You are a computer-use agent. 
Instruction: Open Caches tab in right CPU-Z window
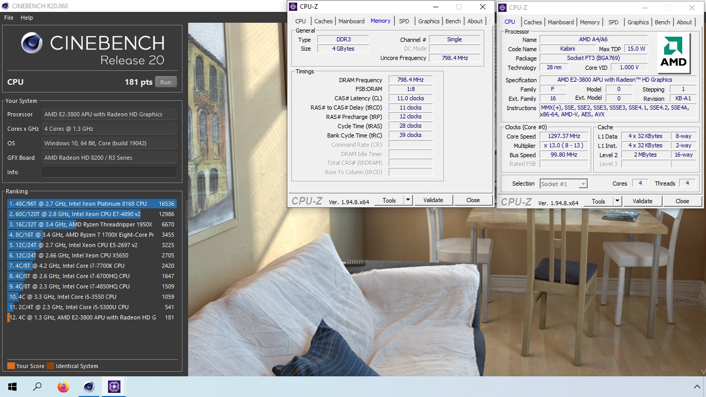[533, 22]
